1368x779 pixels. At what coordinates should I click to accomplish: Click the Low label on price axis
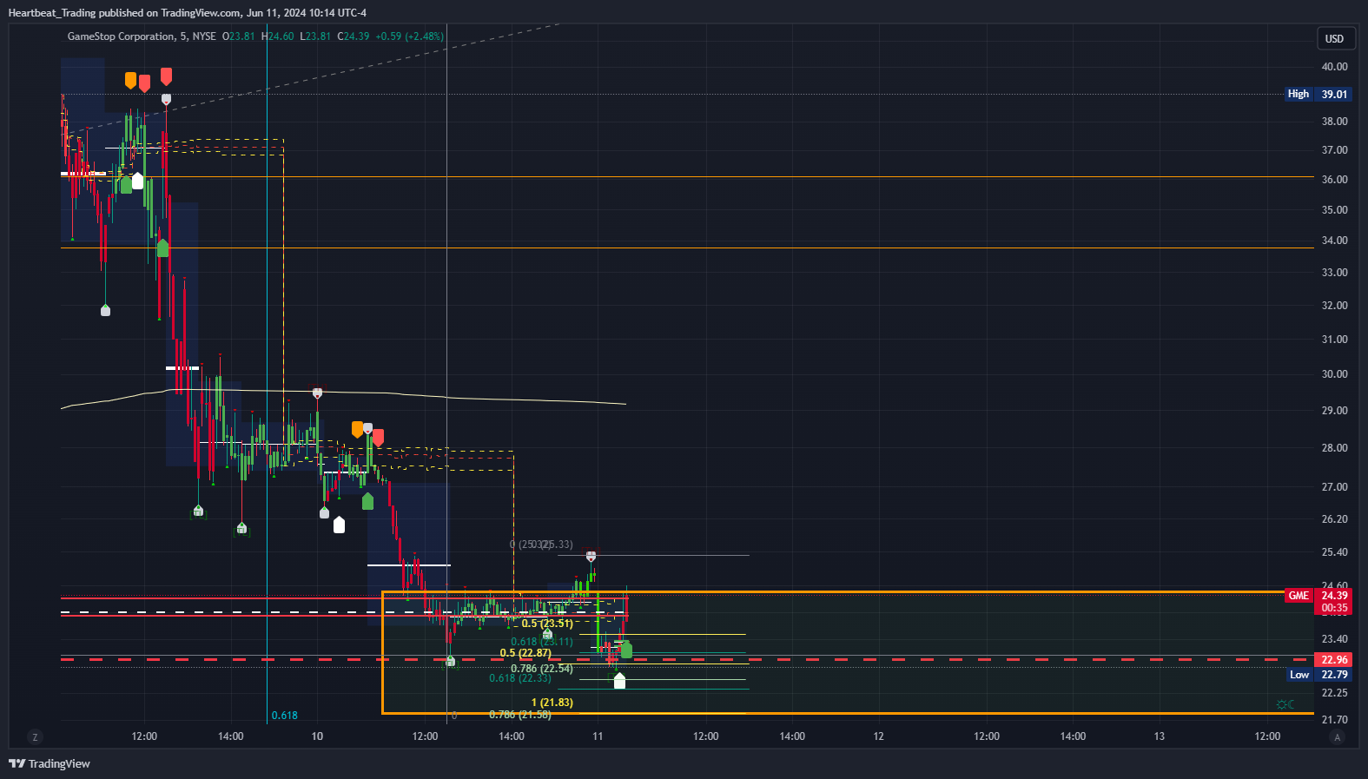pos(1299,675)
